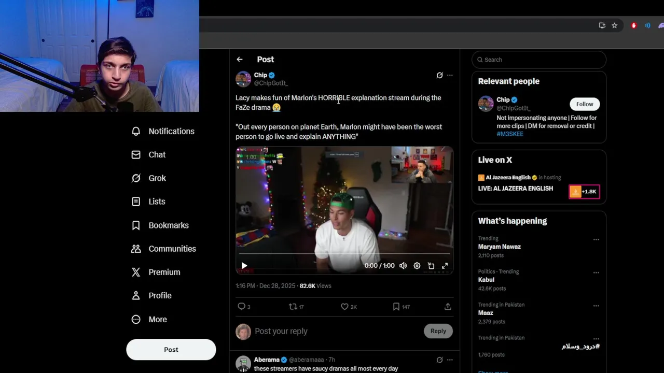Open the Maryam Nawaz trending topic

pyautogui.click(x=500, y=247)
